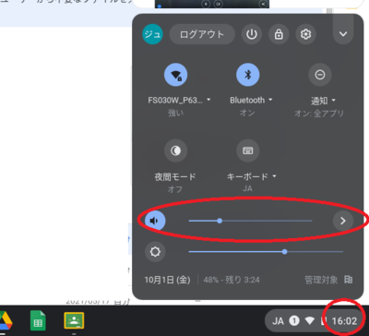Toggle Bluetooth off
The width and height of the screenshot is (369, 336).
(x=248, y=75)
